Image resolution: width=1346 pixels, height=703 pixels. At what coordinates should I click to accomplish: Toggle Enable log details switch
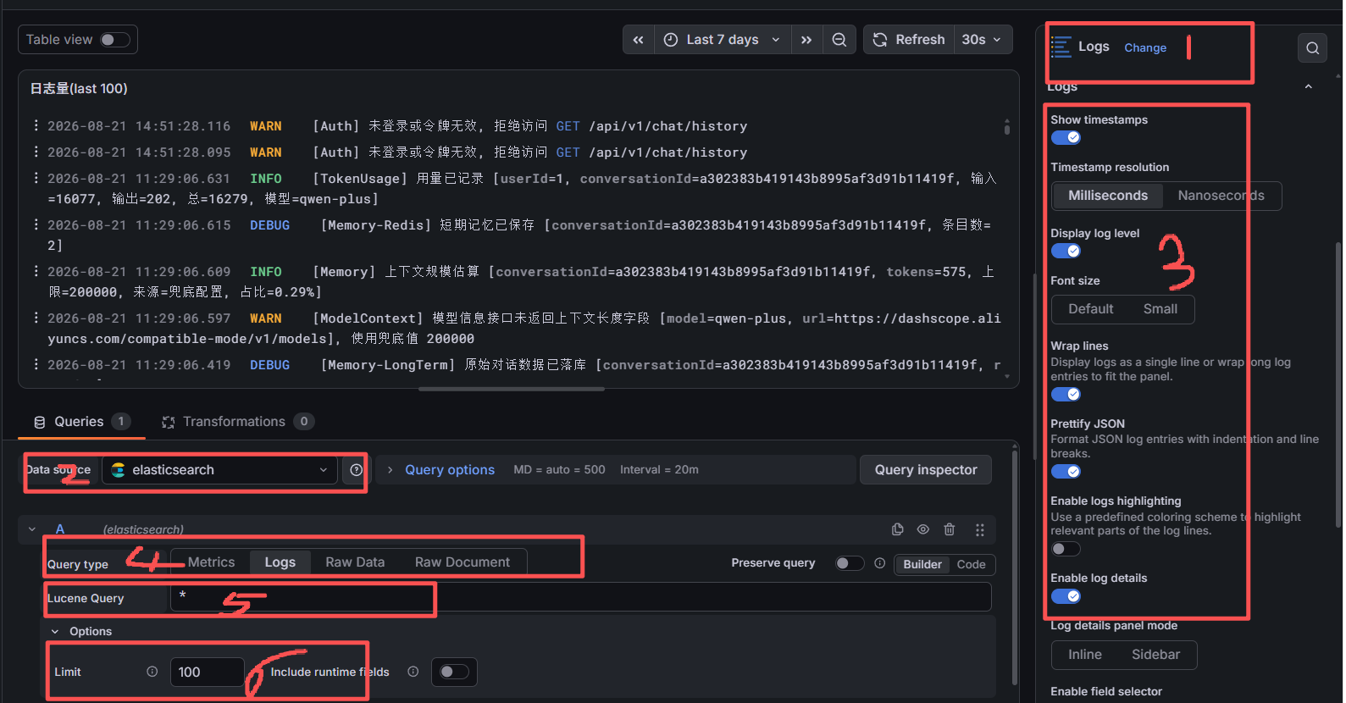1066,596
